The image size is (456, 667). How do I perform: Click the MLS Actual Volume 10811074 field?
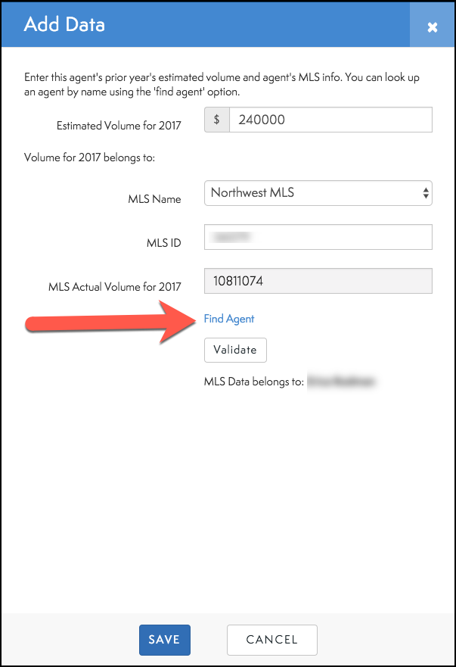pos(318,281)
